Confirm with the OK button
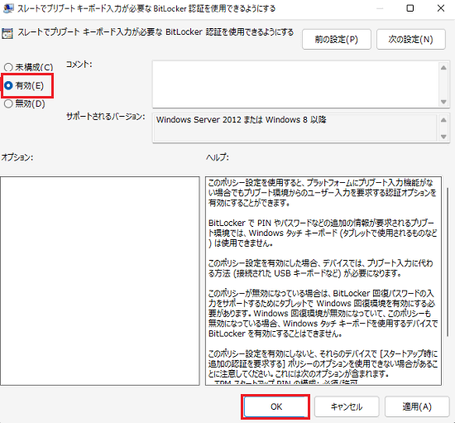Viewport: 455px width, 423px height. 275,406
